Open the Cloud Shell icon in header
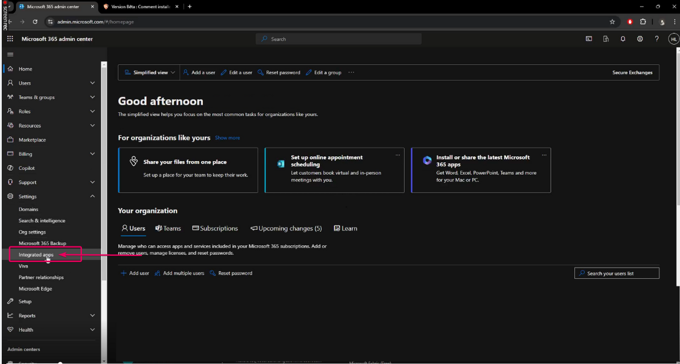Image resolution: width=680 pixels, height=364 pixels. (x=589, y=39)
